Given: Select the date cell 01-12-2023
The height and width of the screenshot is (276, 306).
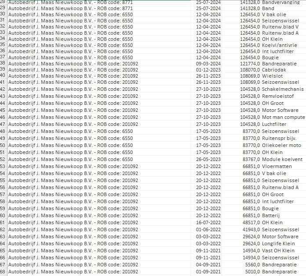Looking at the screenshot, I should pyautogui.click(x=208, y=69).
